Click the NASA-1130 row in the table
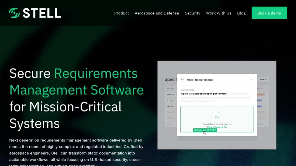Screen dimensions: 296x166 171,94
